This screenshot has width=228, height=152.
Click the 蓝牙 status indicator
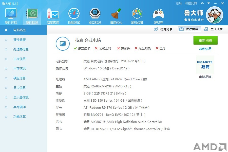point(161,48)
